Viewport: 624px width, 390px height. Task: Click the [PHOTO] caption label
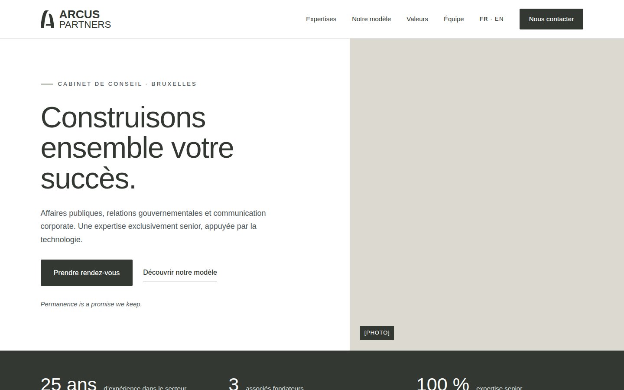click(377, 333)
